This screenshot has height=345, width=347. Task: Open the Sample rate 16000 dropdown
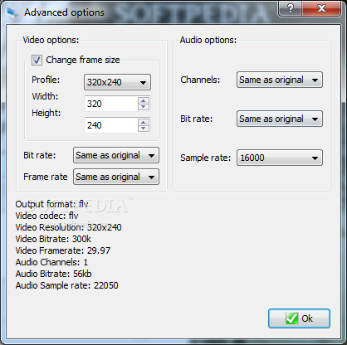(280, 158)
